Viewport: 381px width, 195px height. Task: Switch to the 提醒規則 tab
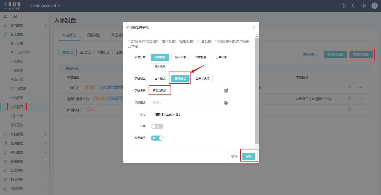93,35
